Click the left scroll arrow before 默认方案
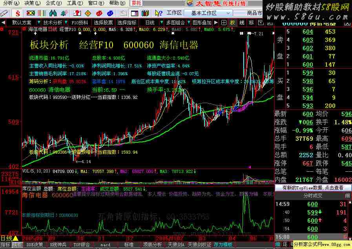352x249 pixels. tap(3, 22)
